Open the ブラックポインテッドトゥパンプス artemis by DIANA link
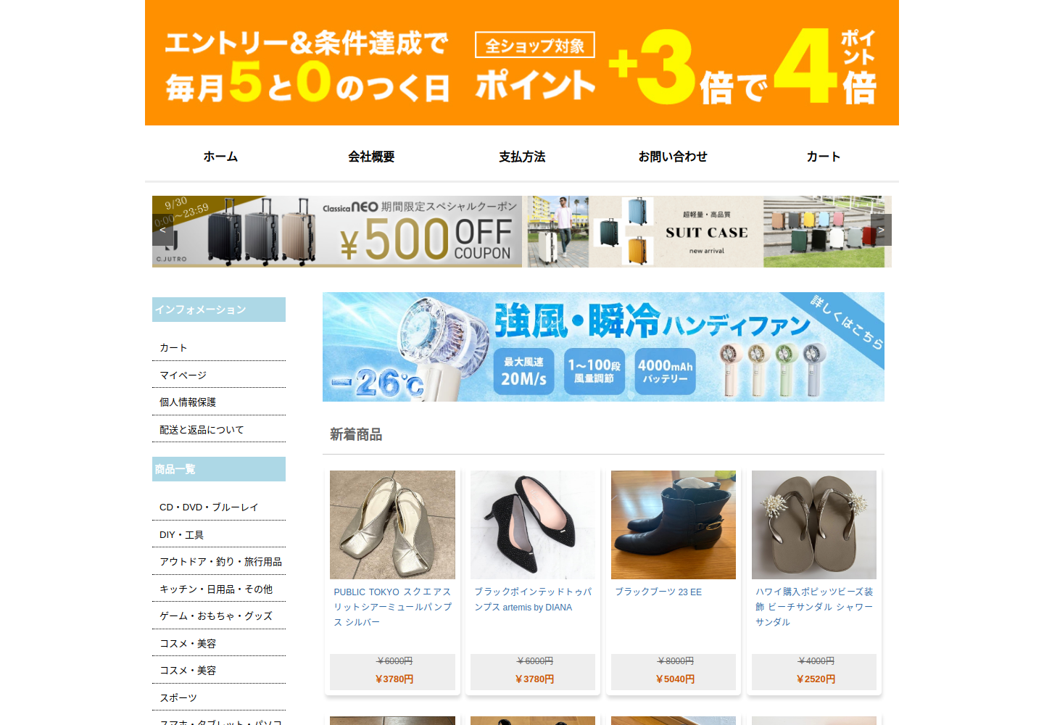 click(533, 600)
